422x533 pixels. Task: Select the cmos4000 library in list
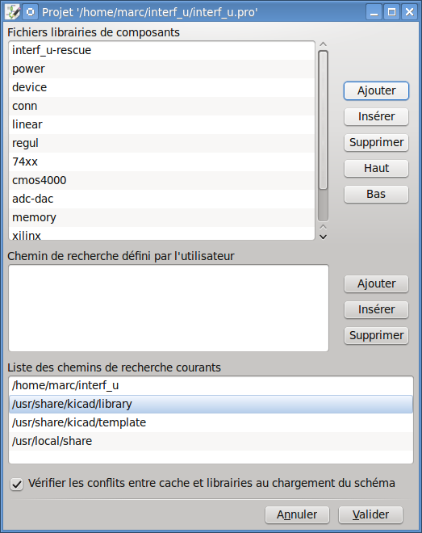click(x=162, y=180)
